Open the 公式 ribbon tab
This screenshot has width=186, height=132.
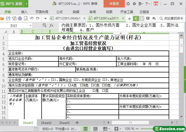60,12
